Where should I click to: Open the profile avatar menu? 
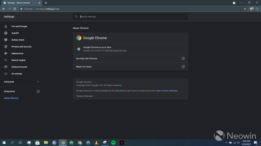tap(252, 9)
